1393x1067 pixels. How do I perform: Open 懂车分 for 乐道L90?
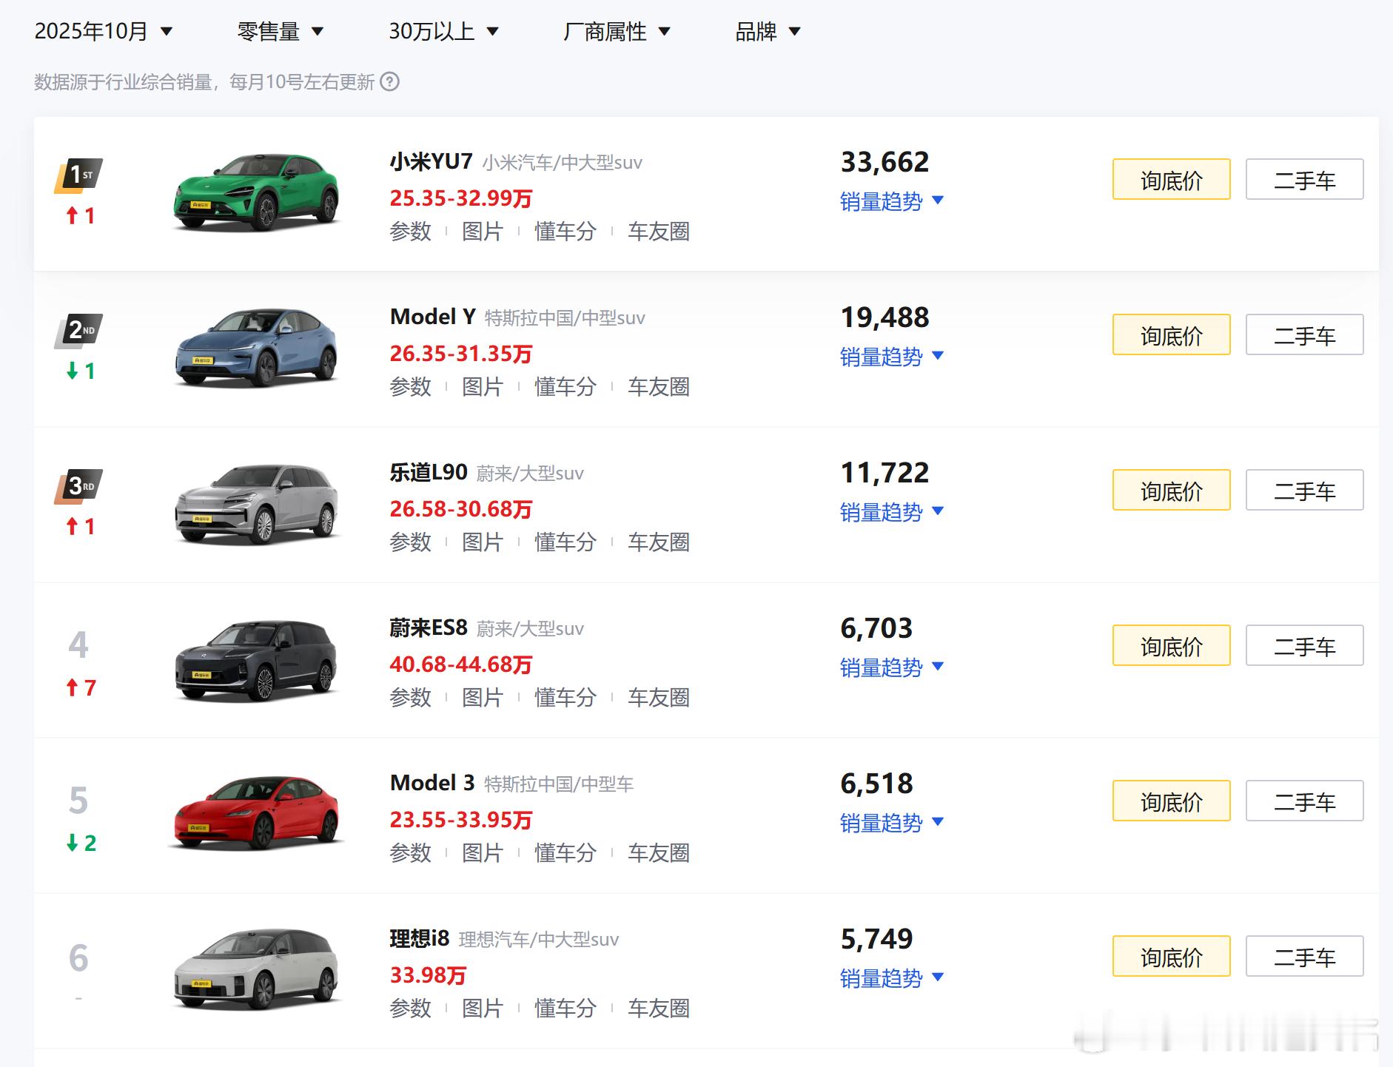(x=565, y=542)
